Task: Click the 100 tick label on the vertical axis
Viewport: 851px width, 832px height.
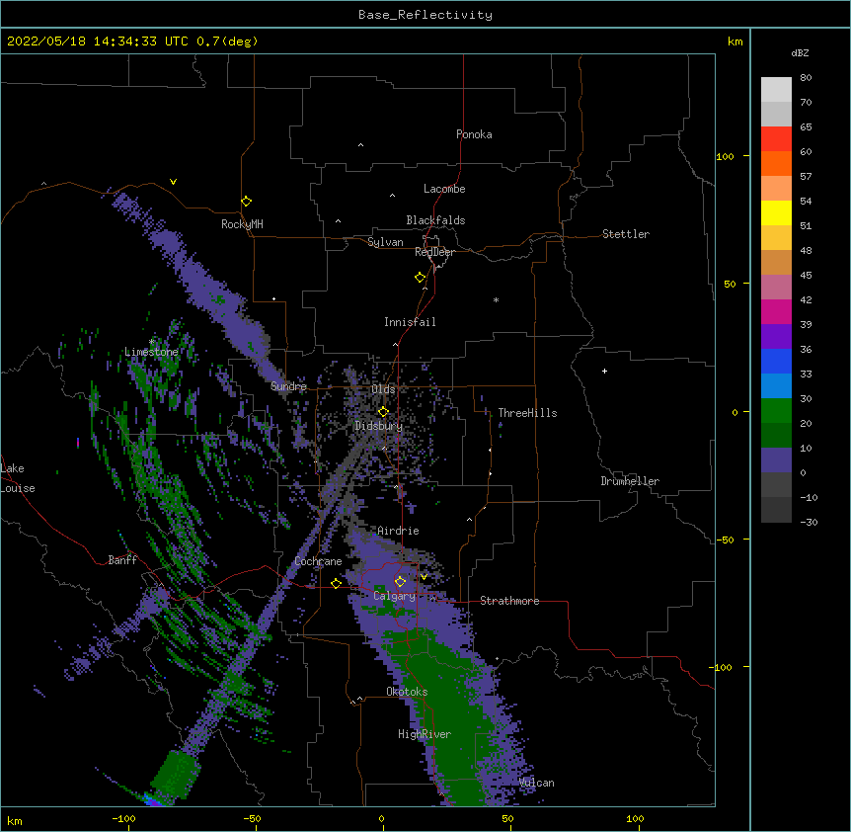Action: pyautogui.click(x=725, y=157)
